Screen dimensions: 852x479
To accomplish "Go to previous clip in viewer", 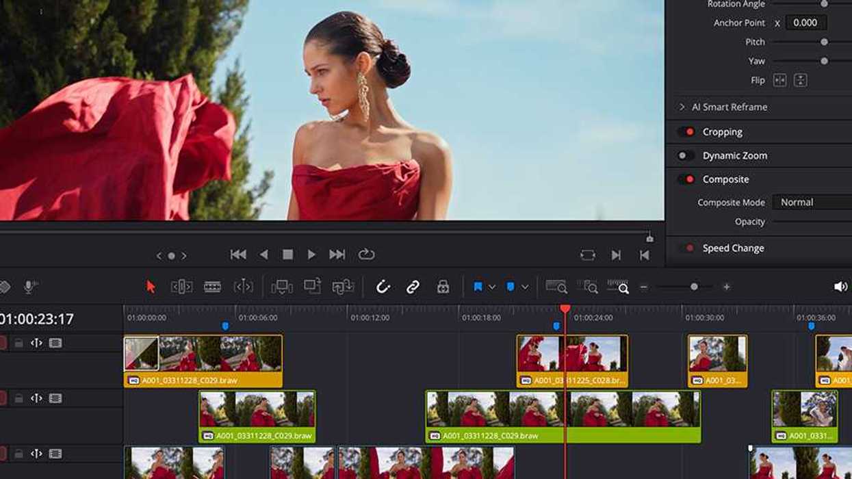I will pos(644,255).
